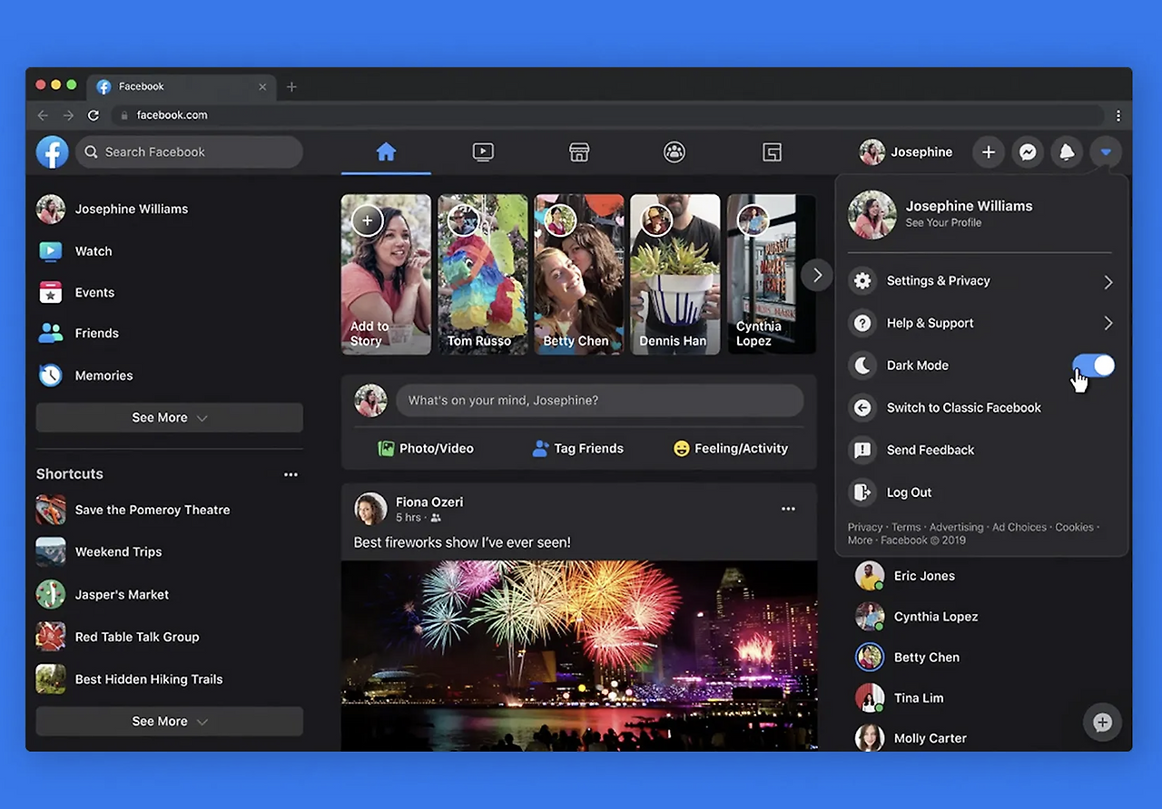Image resolution: width=1162 pixels, height=809 pixels.
Task: Open the Gaming tab
Action: point(772,152)
